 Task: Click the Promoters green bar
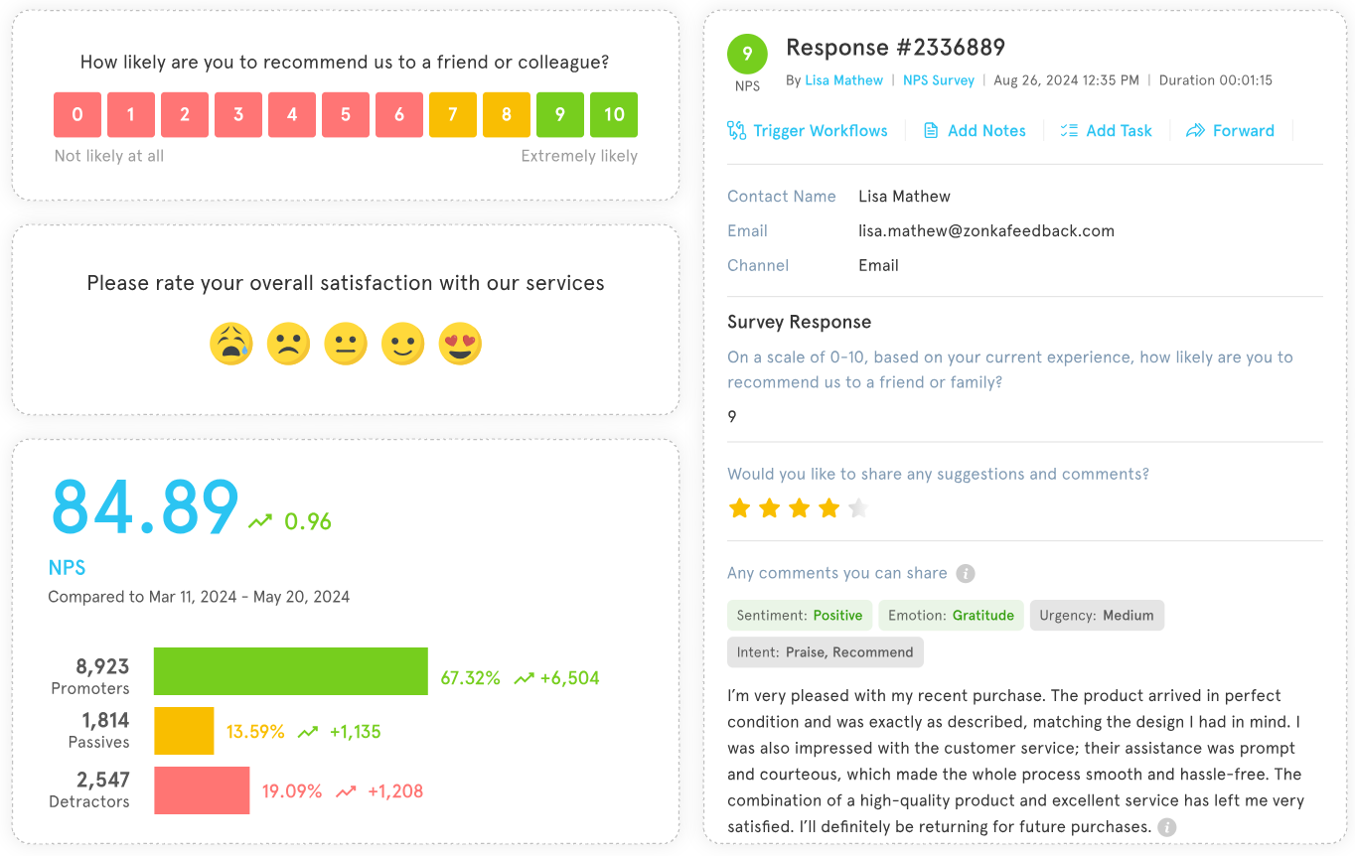(x=290, y=671)
